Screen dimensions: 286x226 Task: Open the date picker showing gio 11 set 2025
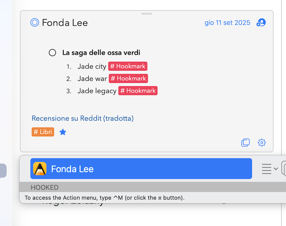tap(227, 23)
